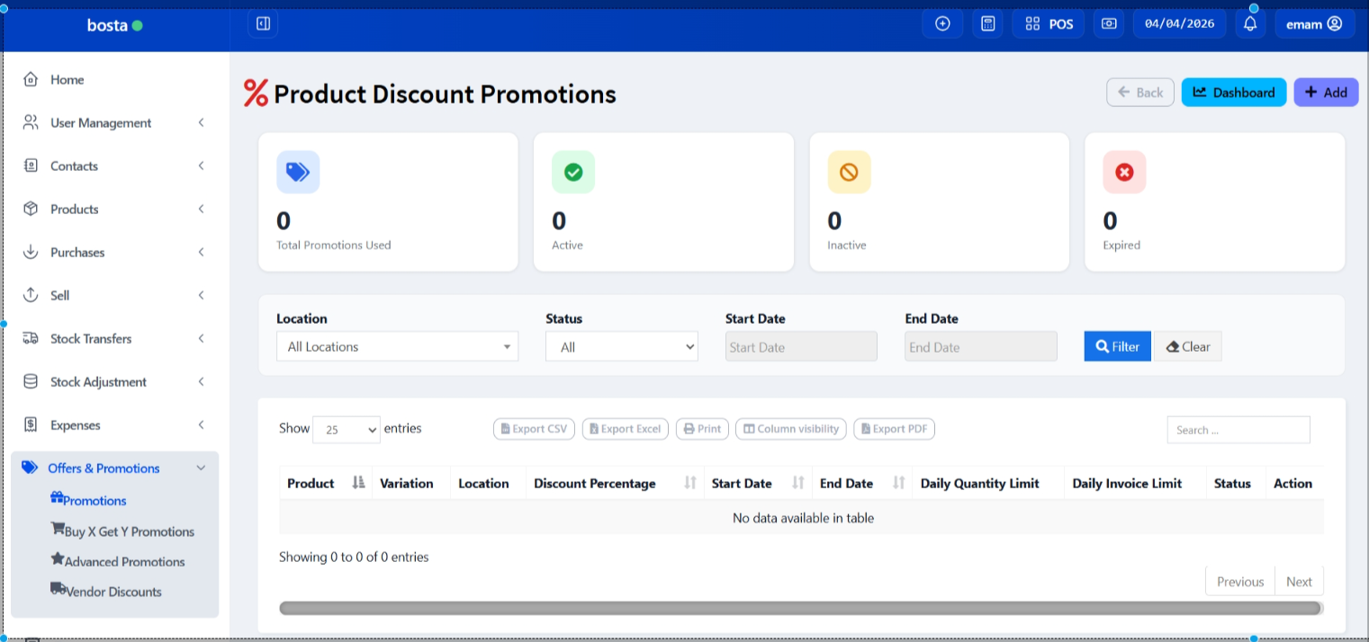Open the Show entries count dropdown
Image resolution: width=1369 pixels, height=642 pixels.
pos(347,430)
